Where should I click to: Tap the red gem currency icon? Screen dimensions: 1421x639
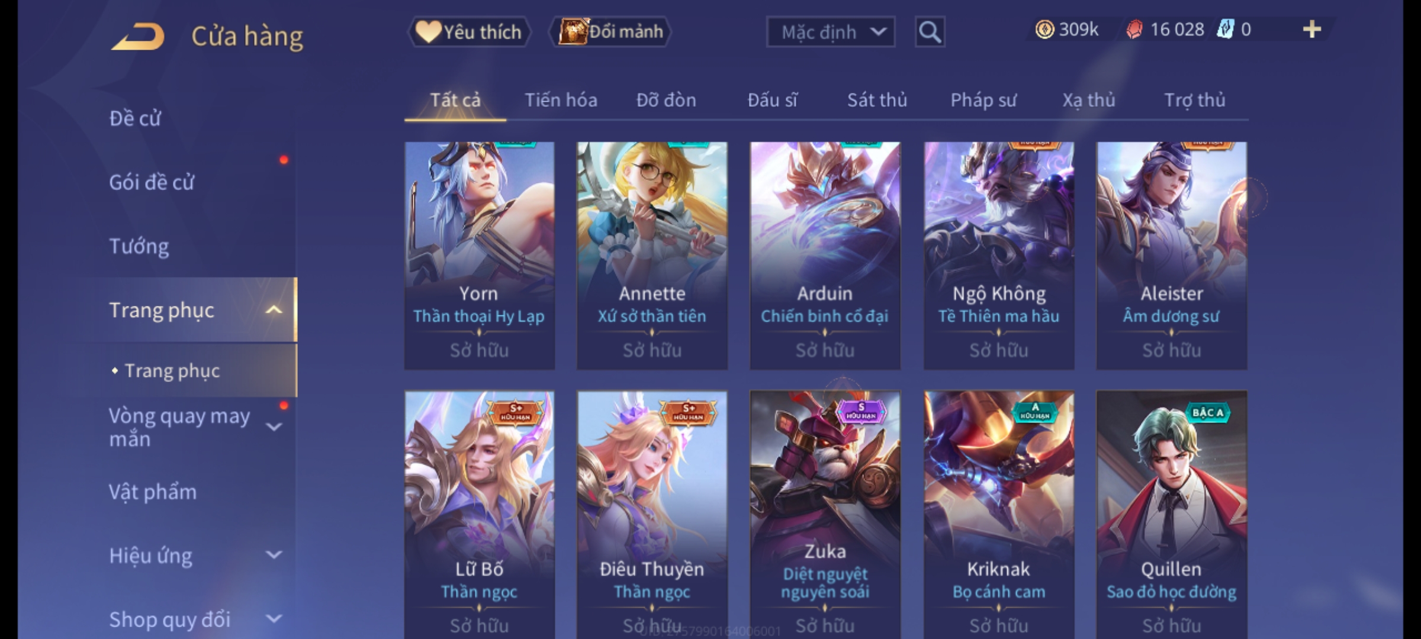click(1134, 30)
